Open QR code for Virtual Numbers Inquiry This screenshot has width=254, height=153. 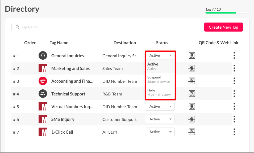pyautogui.click(x=192, y=106)
